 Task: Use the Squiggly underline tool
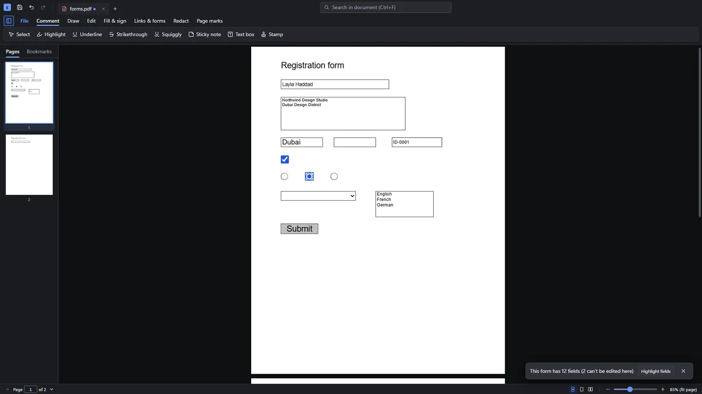168,34
